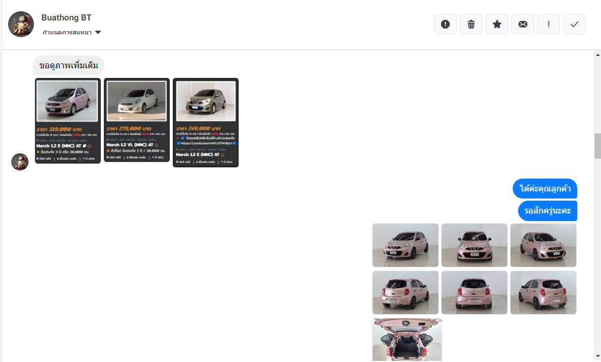Screen dimensions: 601x362
Task: Click the customer avatar beside car listings
Action: click(20, 162)
